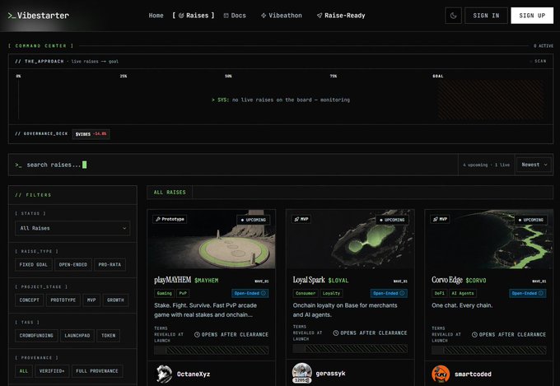Toggle CONCEPT project stage filter
The width and height of the screenshot is (560, 386).
[x=30, y=300]
